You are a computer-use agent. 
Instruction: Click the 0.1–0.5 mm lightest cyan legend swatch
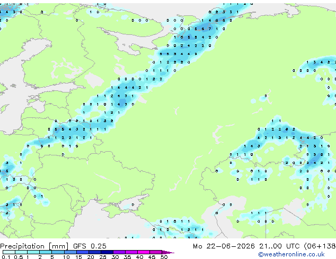pyautogui.click(x=9, y=252)
